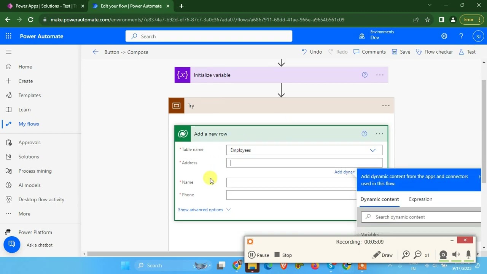Reload the page in the browser
This screenshot has width=487, height=274.
tap(30, 19)
